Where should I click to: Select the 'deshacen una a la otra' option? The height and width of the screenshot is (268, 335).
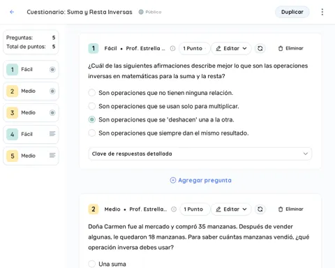point(92,119)
